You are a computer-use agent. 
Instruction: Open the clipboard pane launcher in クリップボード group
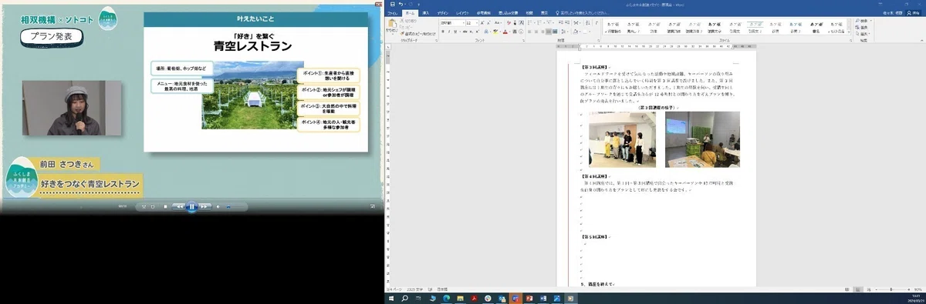coord(437,41)
